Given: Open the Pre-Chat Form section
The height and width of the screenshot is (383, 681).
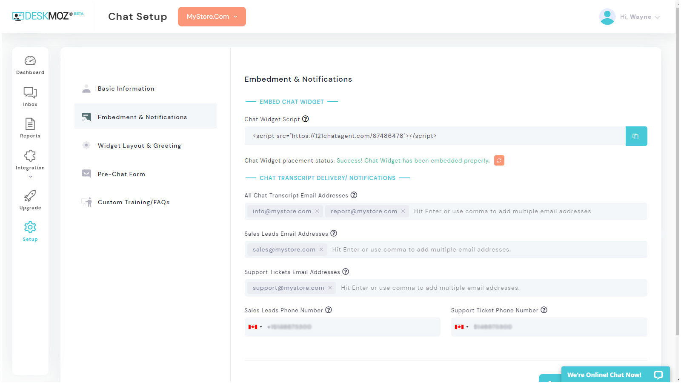Looking at the screenshot, I should tap(121, 174).
